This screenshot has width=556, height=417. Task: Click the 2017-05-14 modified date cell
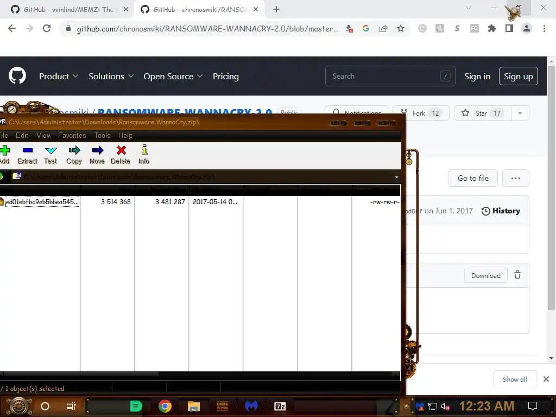pyautogui.click(x=215, y=202)
